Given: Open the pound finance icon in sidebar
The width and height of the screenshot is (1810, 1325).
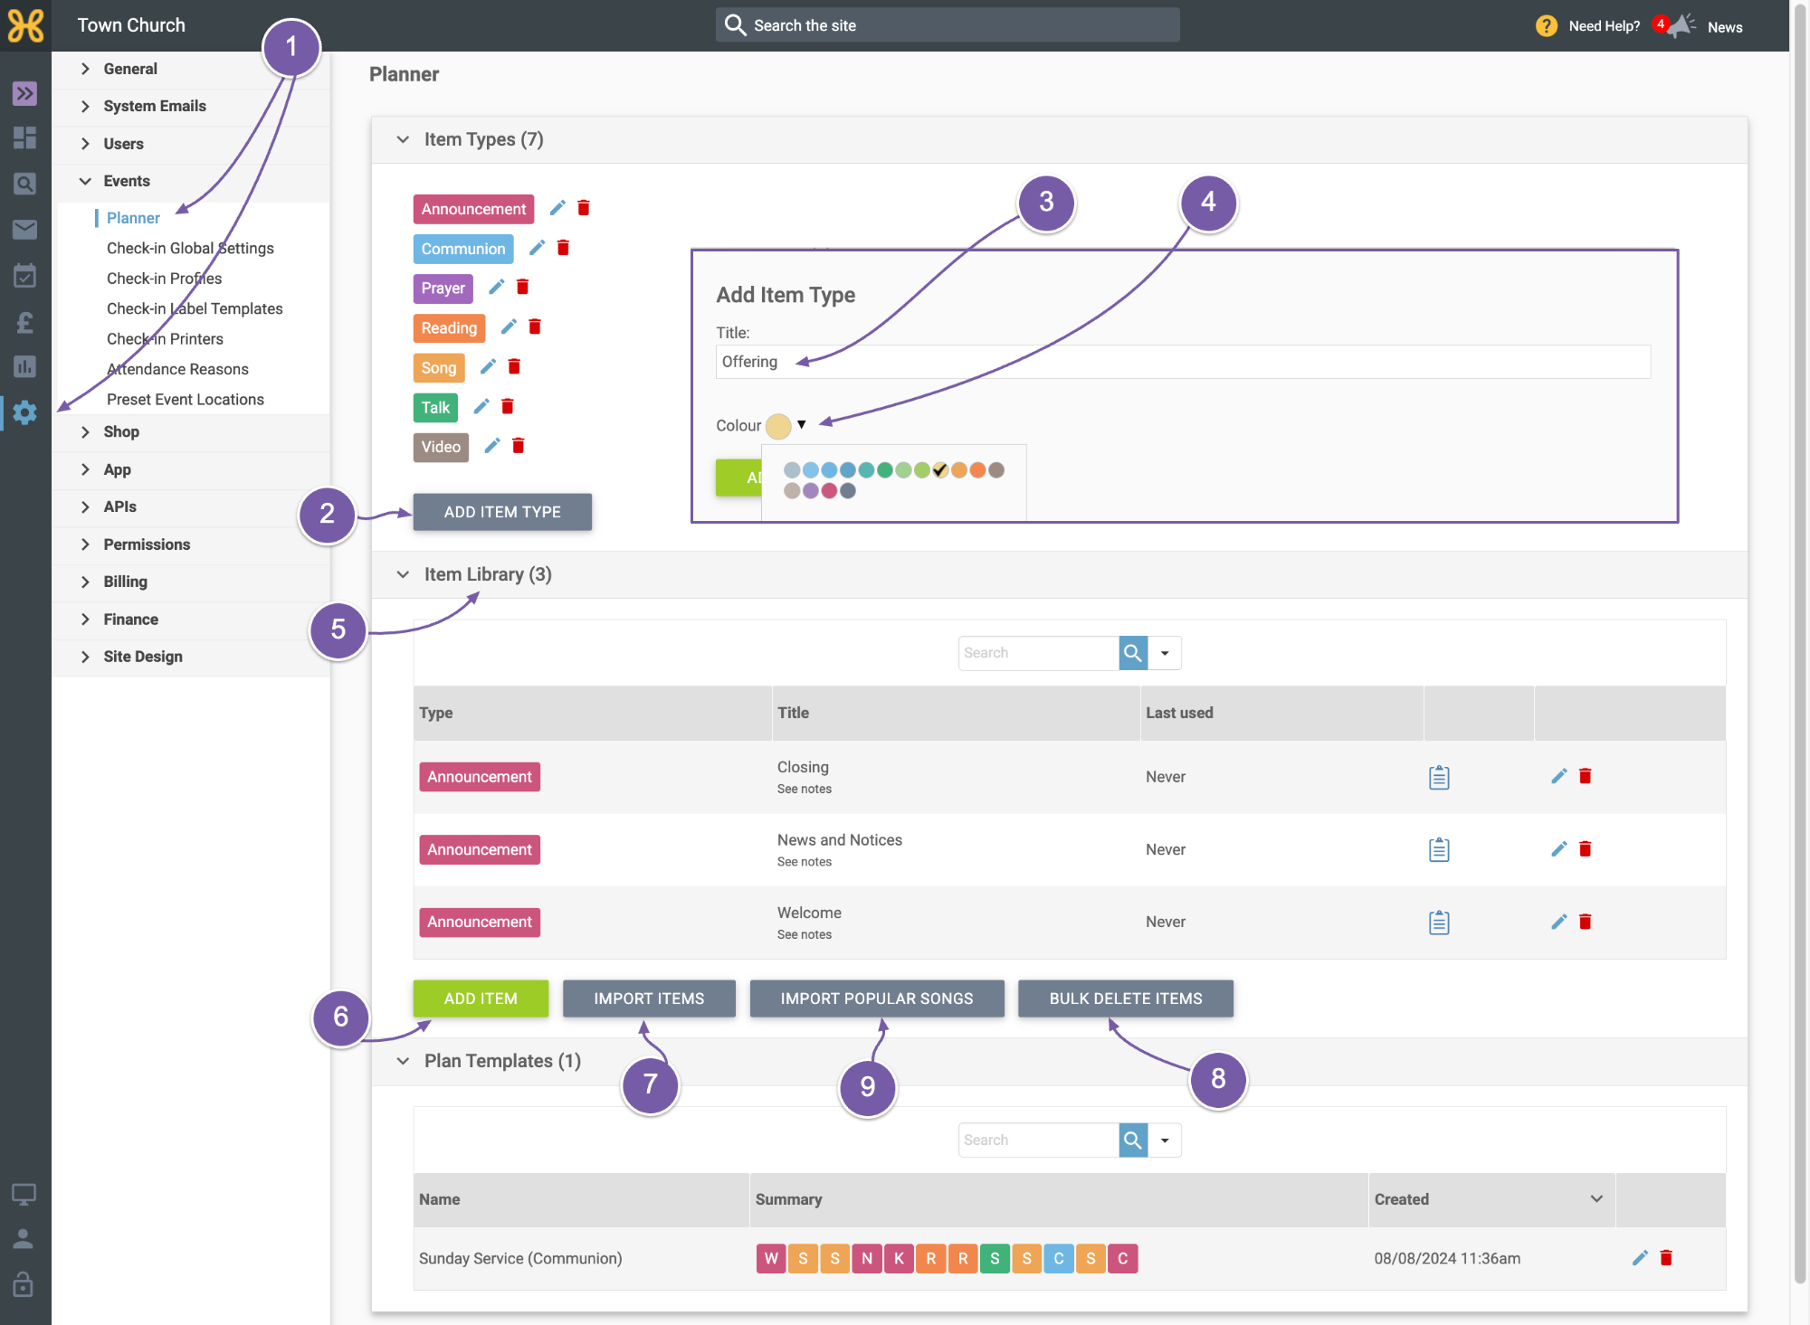Looking at the screenshot, I should 24,322.
